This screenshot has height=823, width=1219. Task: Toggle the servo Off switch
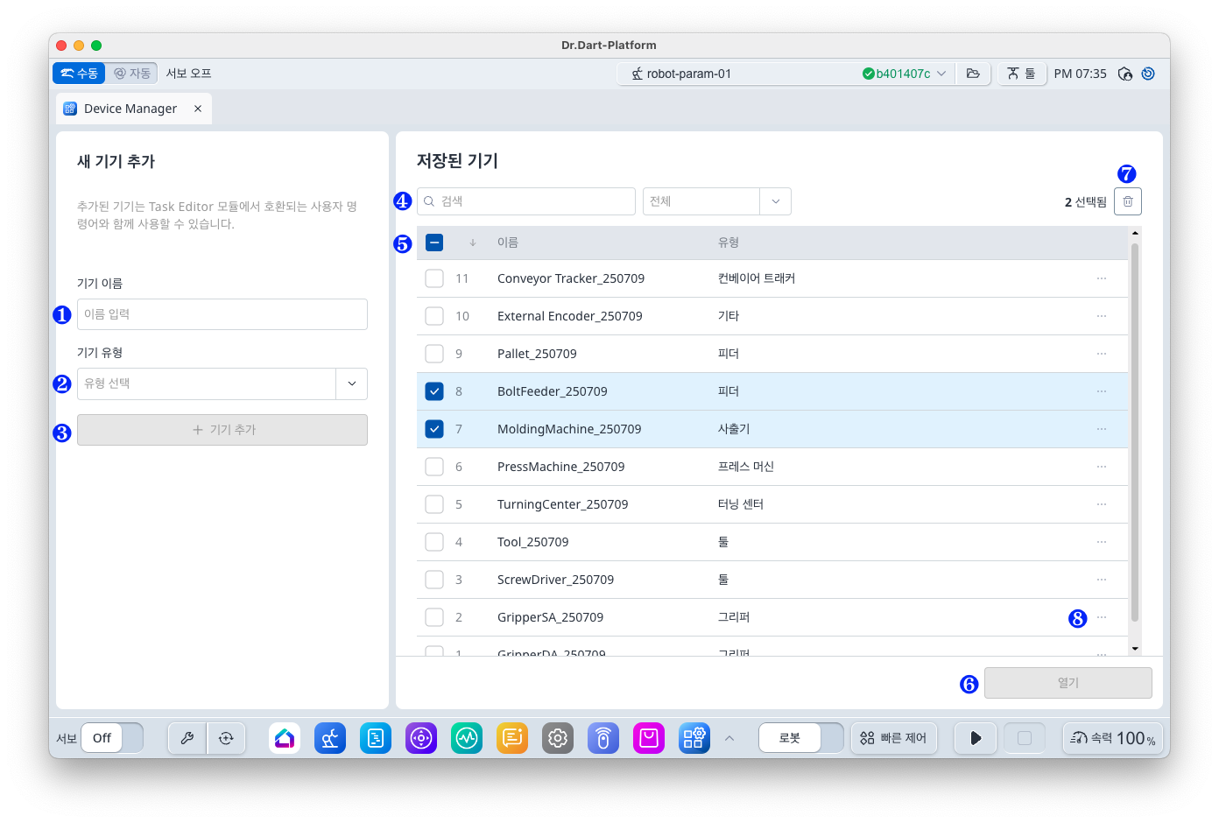pos(112,738)
